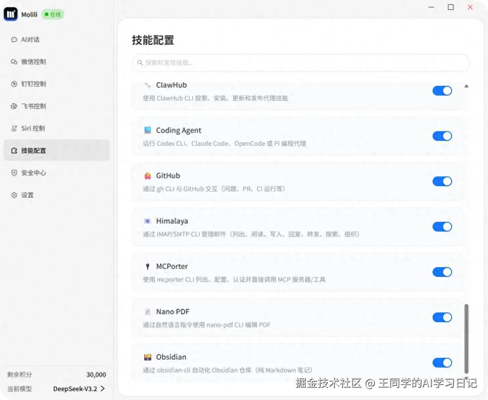Click the 飞书控制 Feishu icon
The image size is (488, 400).
pos(14,106)
